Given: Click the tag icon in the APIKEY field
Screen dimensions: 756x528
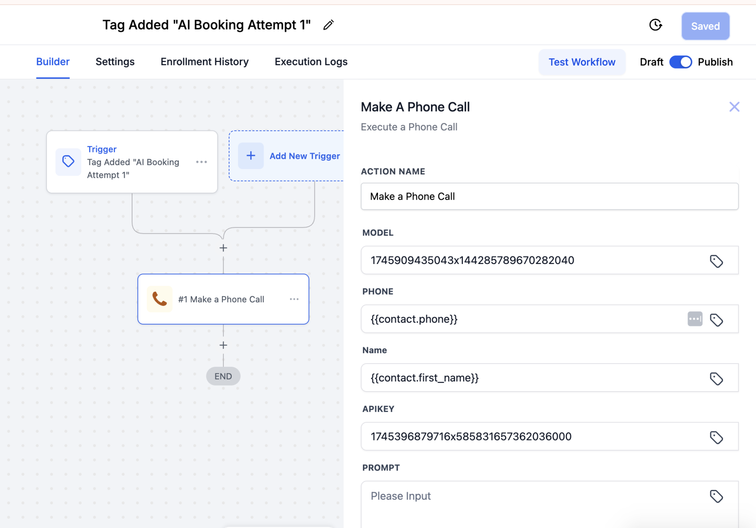Looking at the screenshot, I should (x=716, y=437).
